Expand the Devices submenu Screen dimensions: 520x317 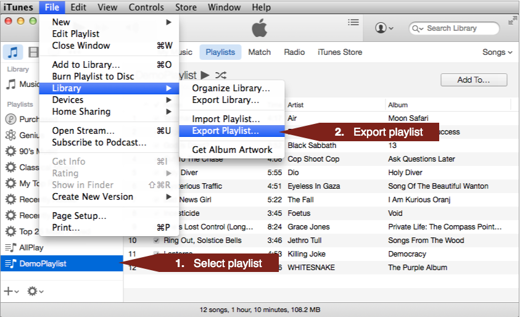pos(109,100)
